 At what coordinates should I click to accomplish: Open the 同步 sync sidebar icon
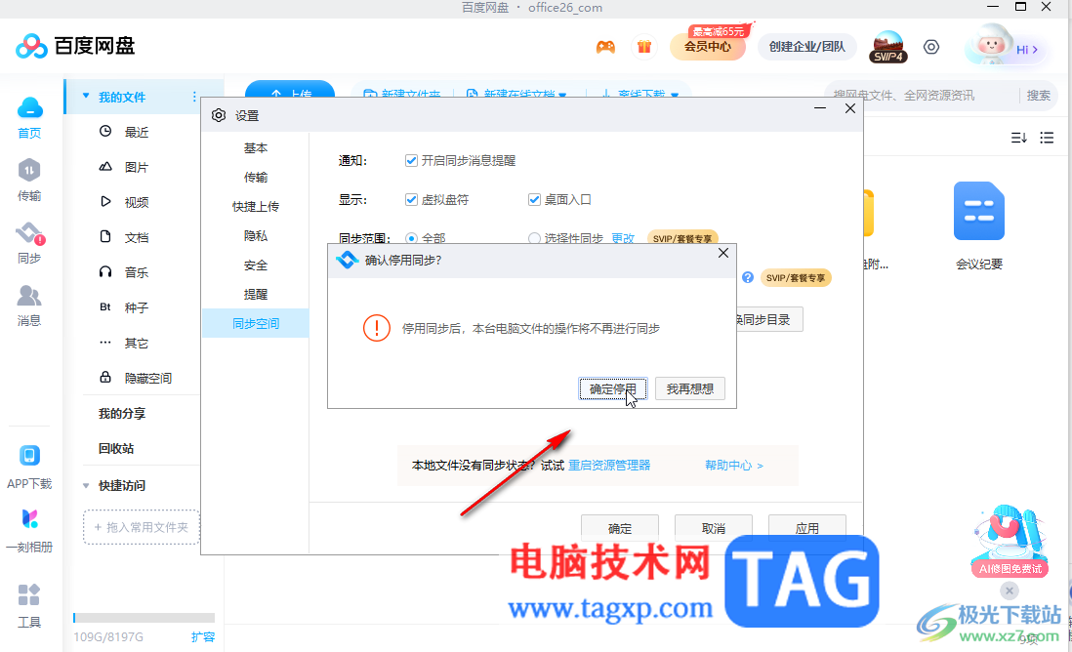29,233
